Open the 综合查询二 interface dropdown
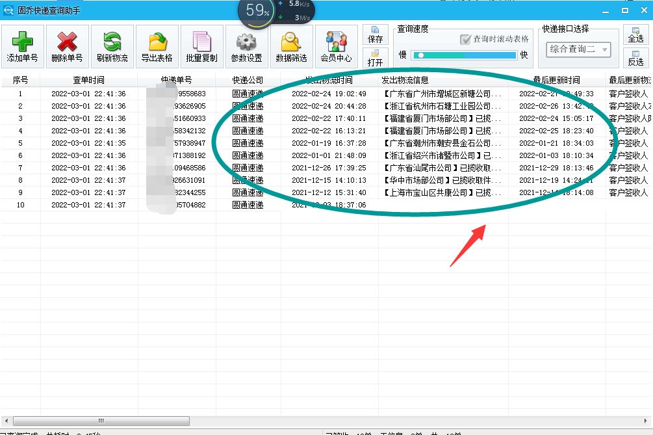Viewport: 653px width, 435px height. (577, 50)
